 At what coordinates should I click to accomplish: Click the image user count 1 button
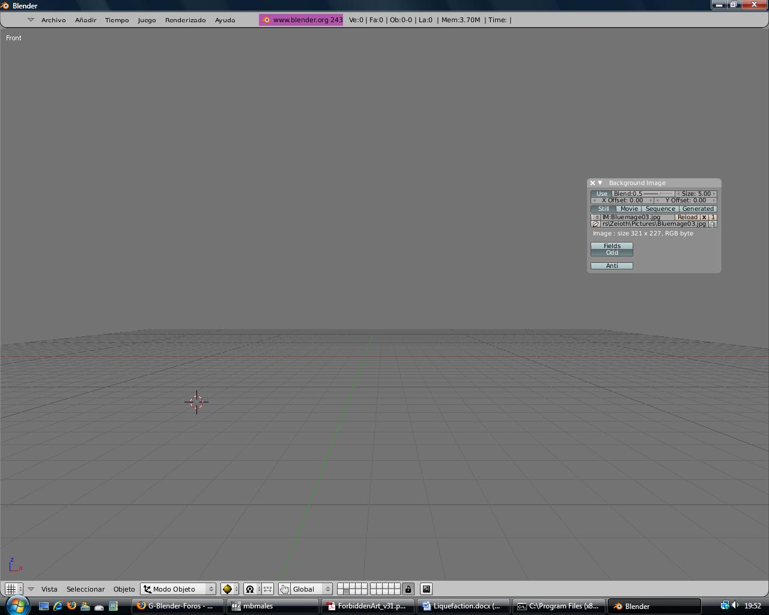(x=713, y=217)
